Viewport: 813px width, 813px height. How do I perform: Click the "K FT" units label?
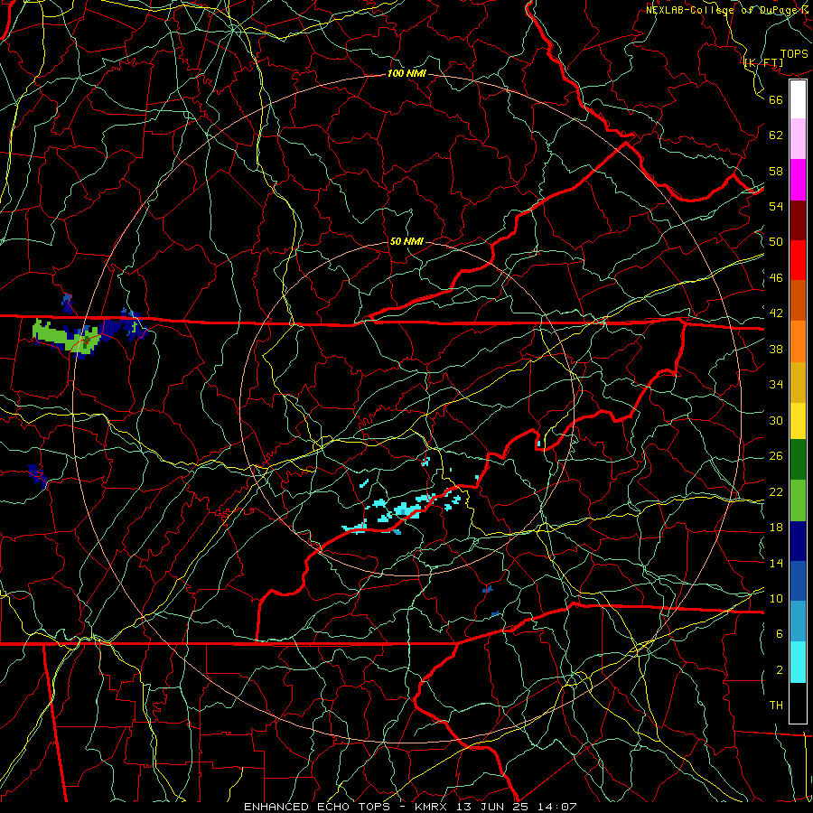(763, 63)
